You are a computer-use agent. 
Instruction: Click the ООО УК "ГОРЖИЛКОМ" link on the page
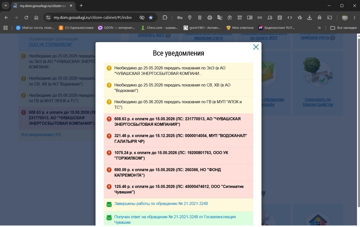[x=50, y=45]
